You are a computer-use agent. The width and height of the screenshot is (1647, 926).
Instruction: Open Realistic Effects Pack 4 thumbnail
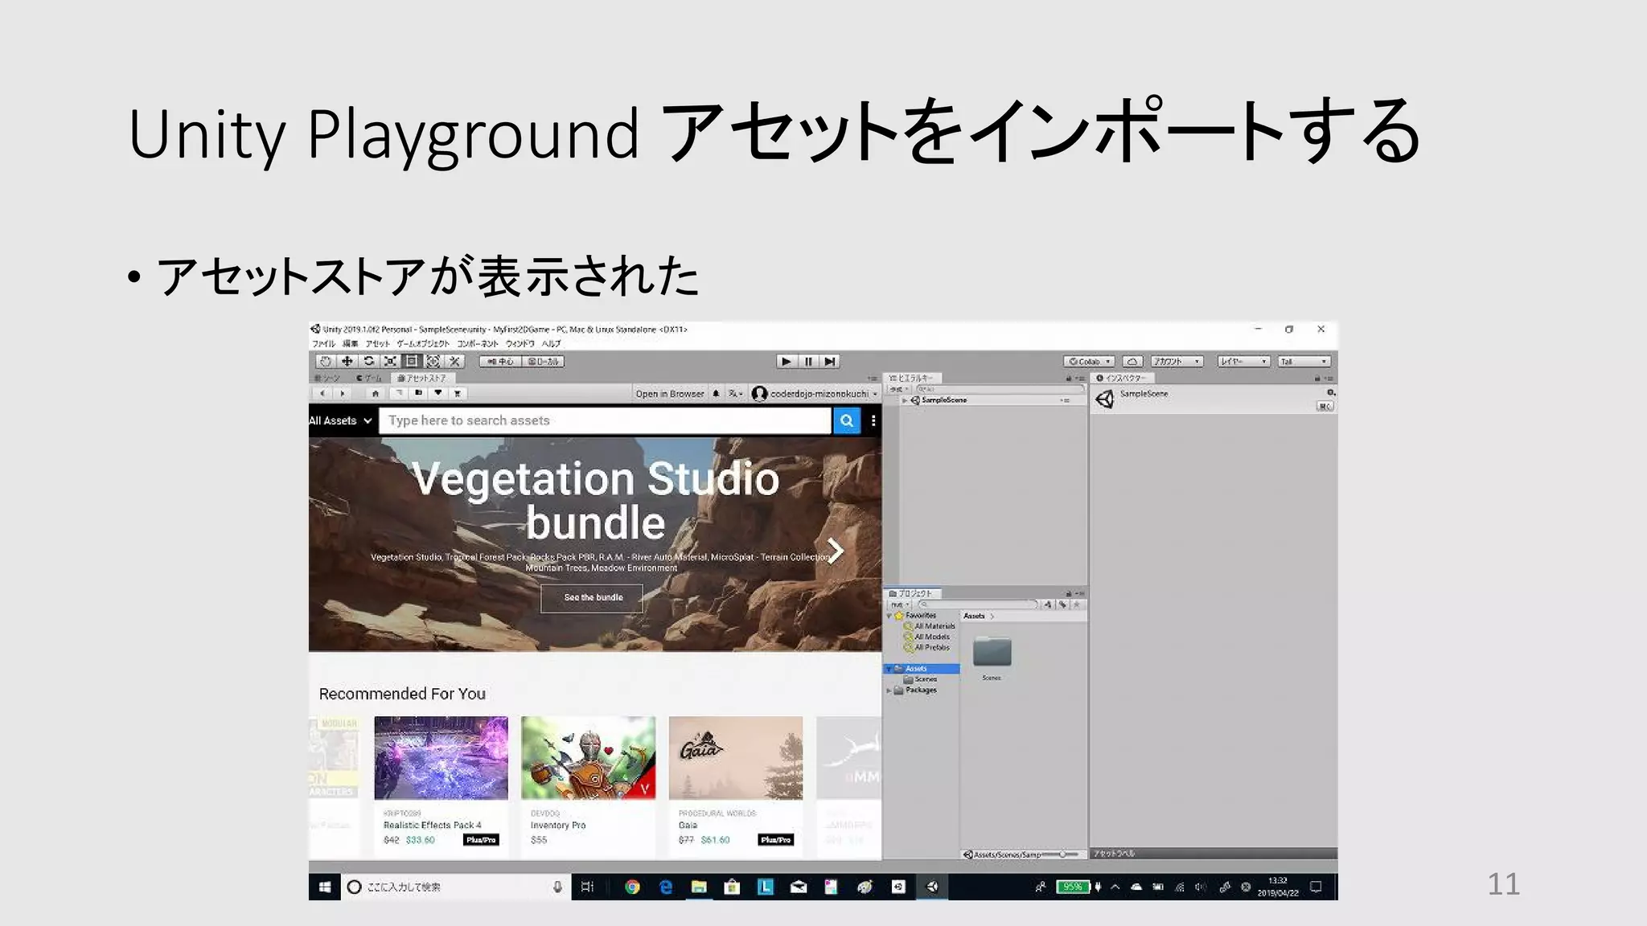(441, 758)
